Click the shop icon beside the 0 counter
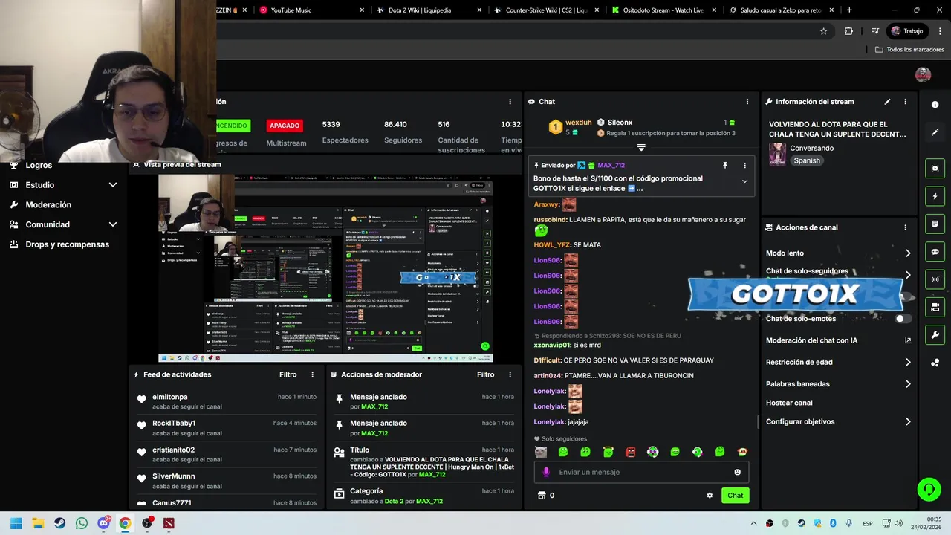Screen dimensions: 951x535 [542, 496]
